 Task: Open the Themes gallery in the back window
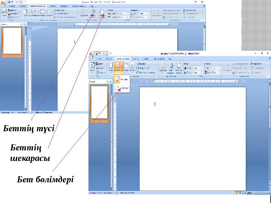[x=4, y=13]
